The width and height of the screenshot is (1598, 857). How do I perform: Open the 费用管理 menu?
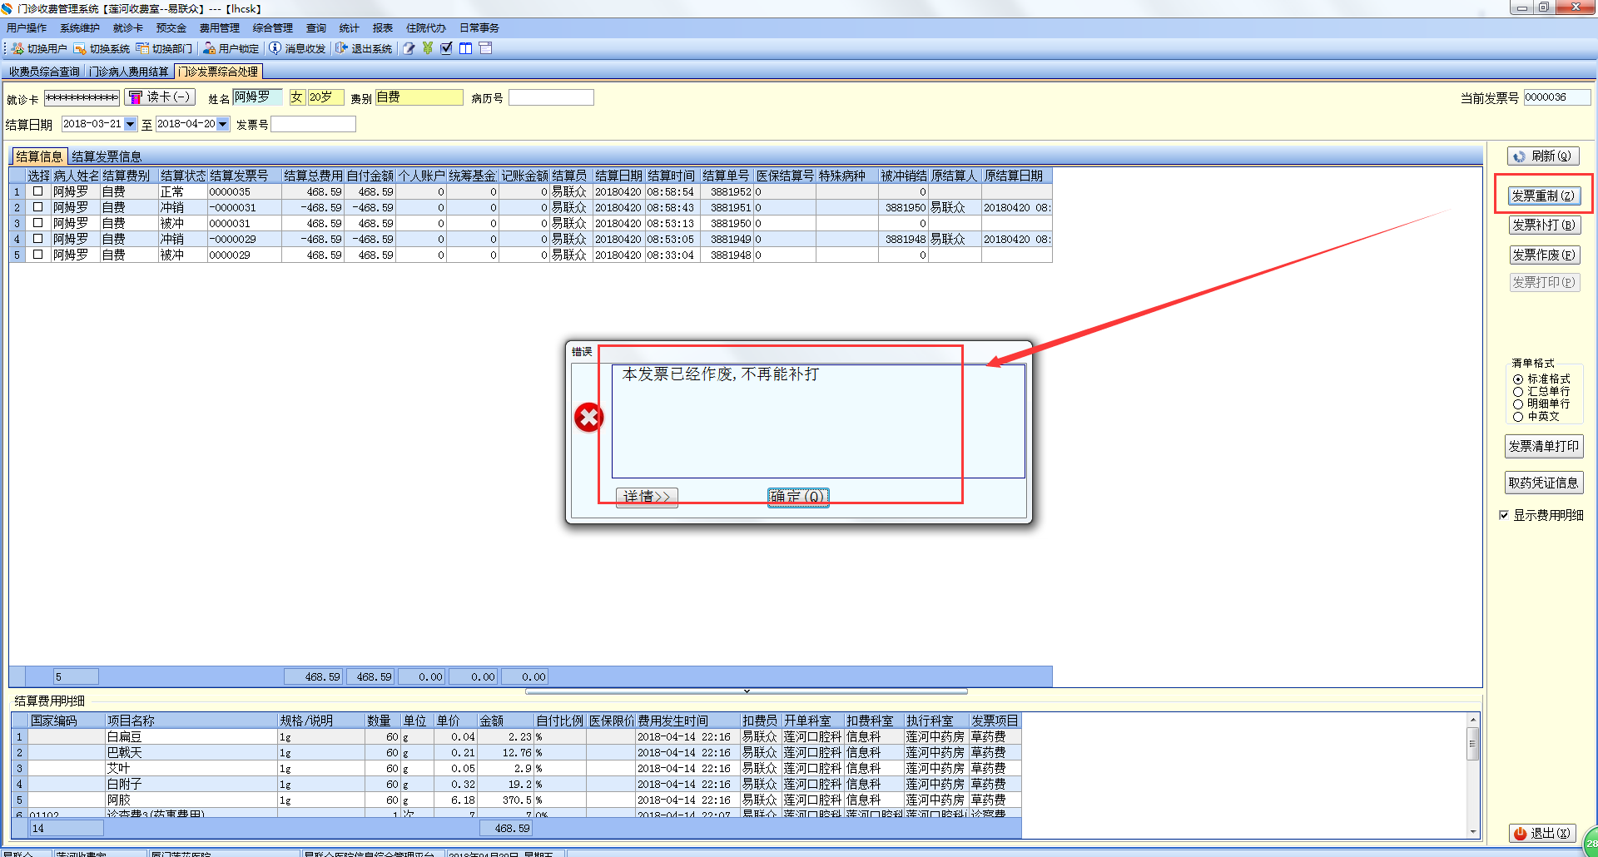220,28
